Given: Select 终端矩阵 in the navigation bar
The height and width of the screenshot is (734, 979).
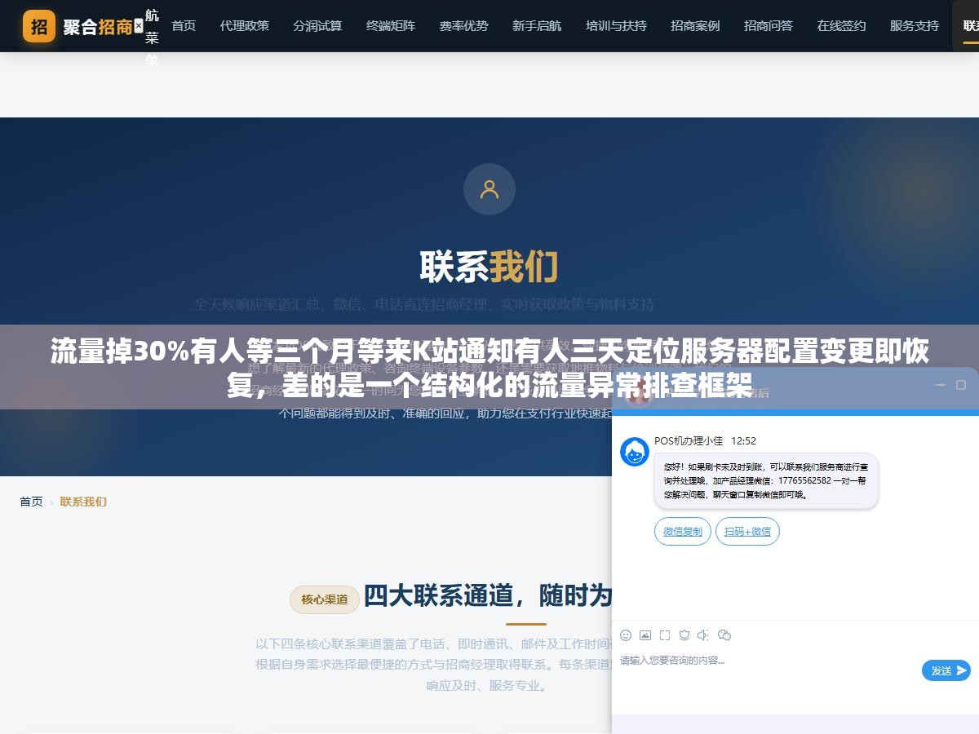Looking at the screenshot, I should 391,26.
